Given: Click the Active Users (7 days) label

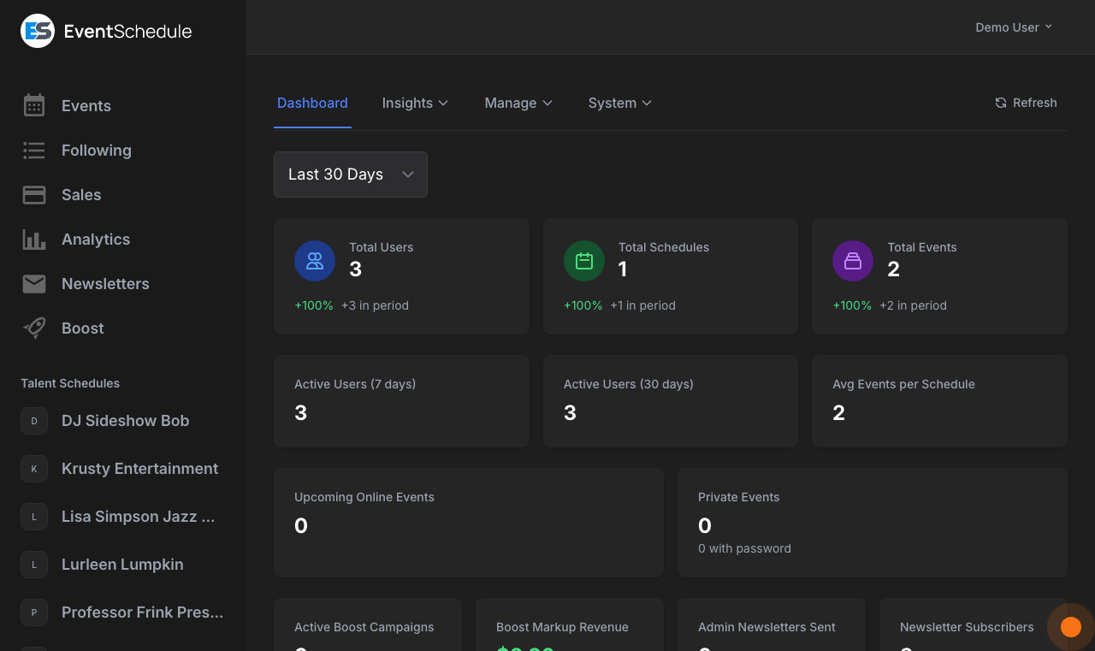Looking at the screenshot, I should coord(355,384).
